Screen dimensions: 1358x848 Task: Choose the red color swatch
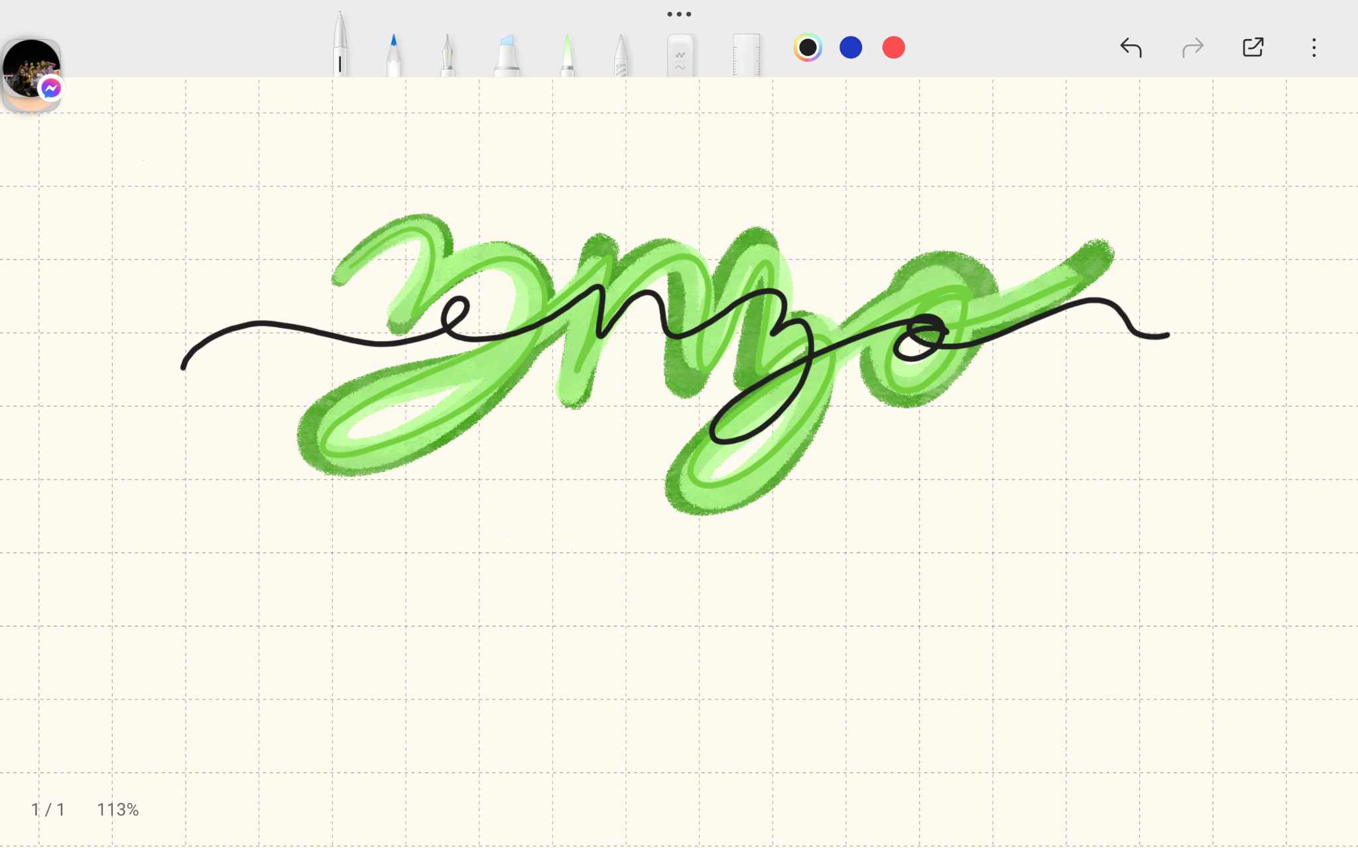click(894, 48)
